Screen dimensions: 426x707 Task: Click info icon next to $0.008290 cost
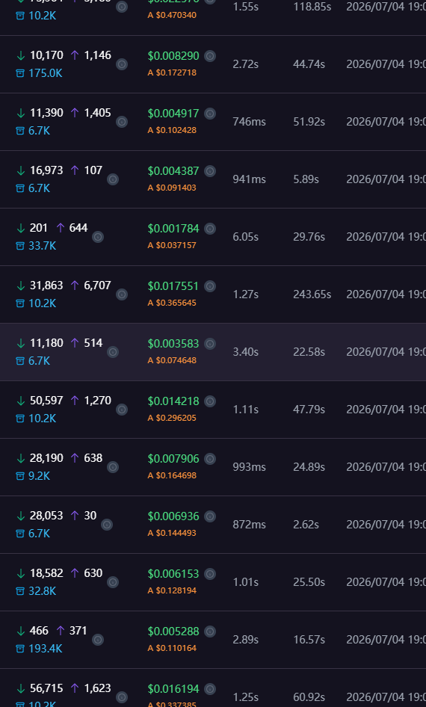(209, 56)
